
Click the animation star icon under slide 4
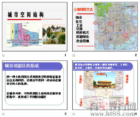74,114
